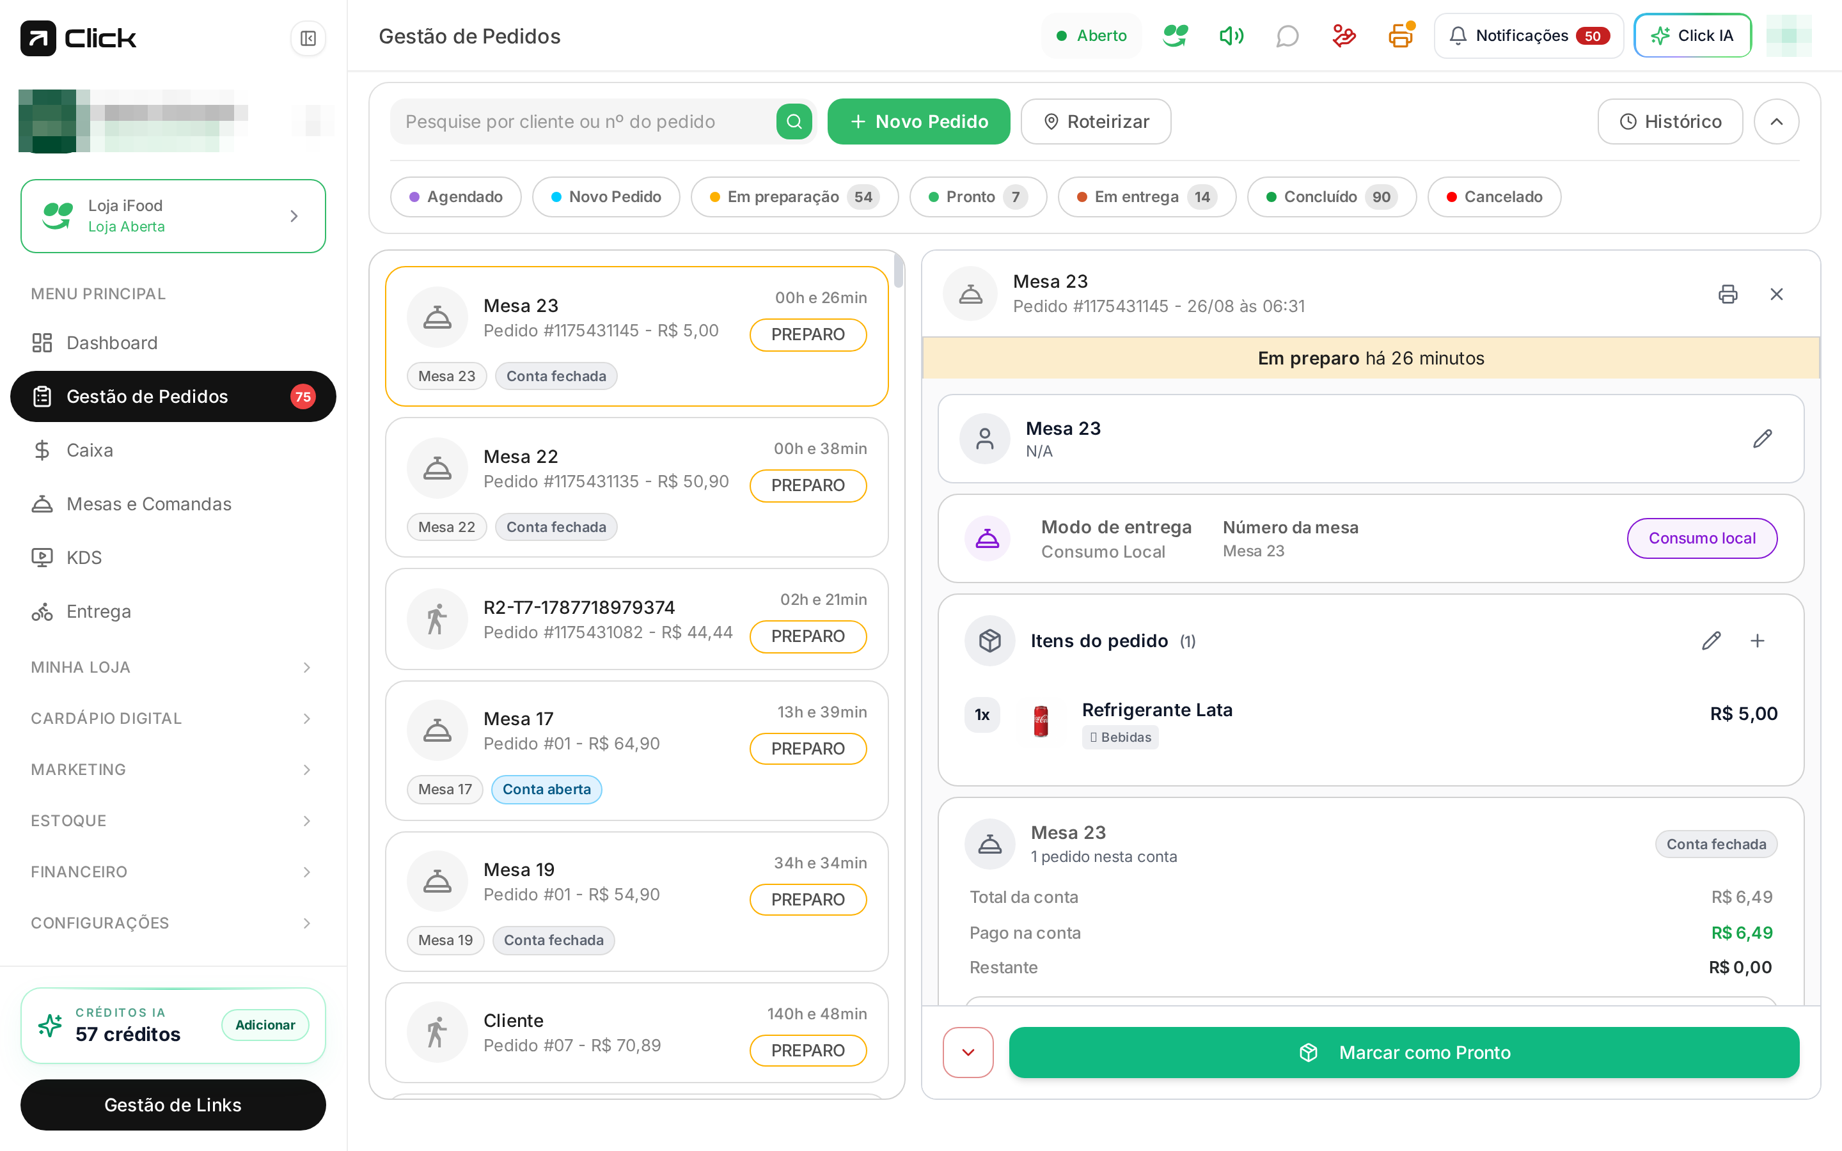Screen dimensions: 1842x1151
Task: Filter by Em preparação status
Action: tap(794, 197)
